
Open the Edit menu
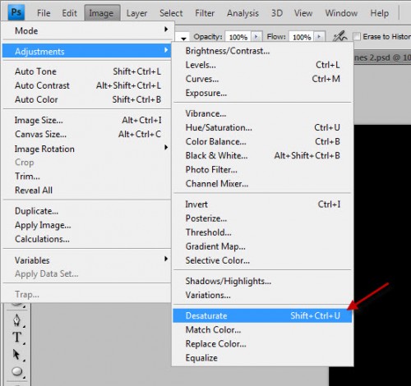coord(69,13)
